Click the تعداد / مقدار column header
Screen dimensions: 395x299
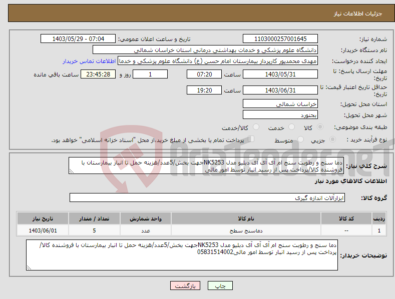[x=94, y=218]
